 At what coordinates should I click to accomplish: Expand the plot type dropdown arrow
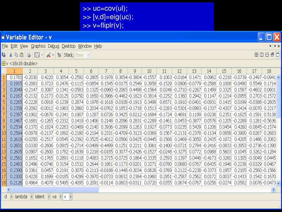42,55
